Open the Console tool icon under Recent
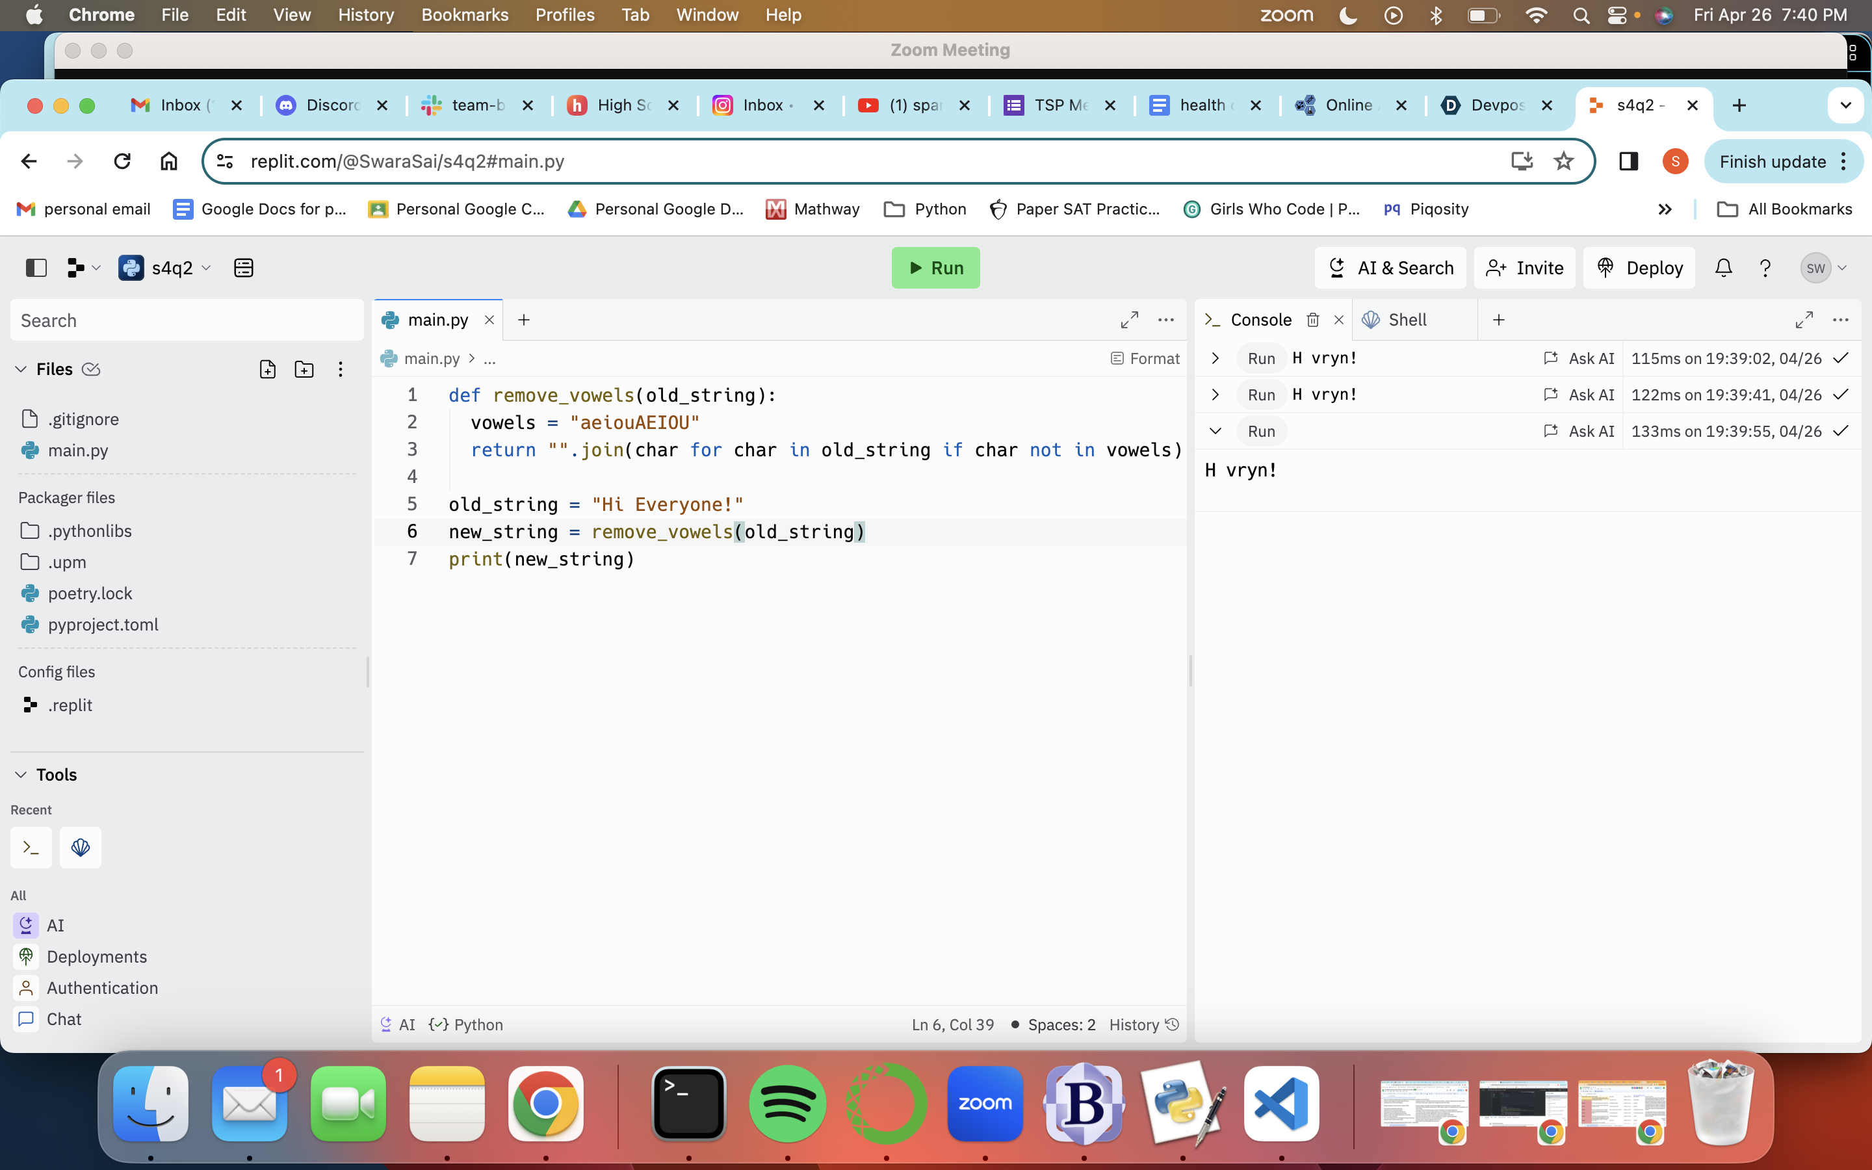The height and width of the screenshot is (1170, 1872). pyautogui.click(x=31, y=848)
